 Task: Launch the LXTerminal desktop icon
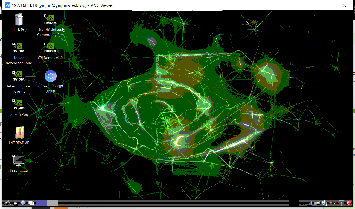19,161
